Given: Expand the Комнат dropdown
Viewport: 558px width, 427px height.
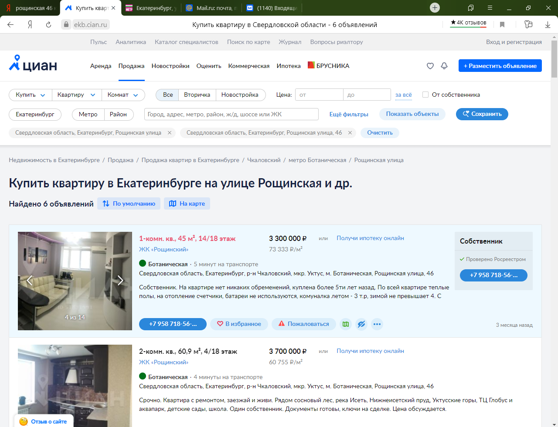Looking at the screenshot, I should 123,95.
